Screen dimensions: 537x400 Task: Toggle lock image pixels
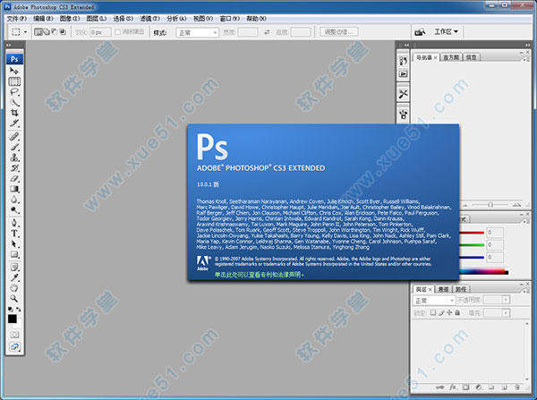coord(441,312)
